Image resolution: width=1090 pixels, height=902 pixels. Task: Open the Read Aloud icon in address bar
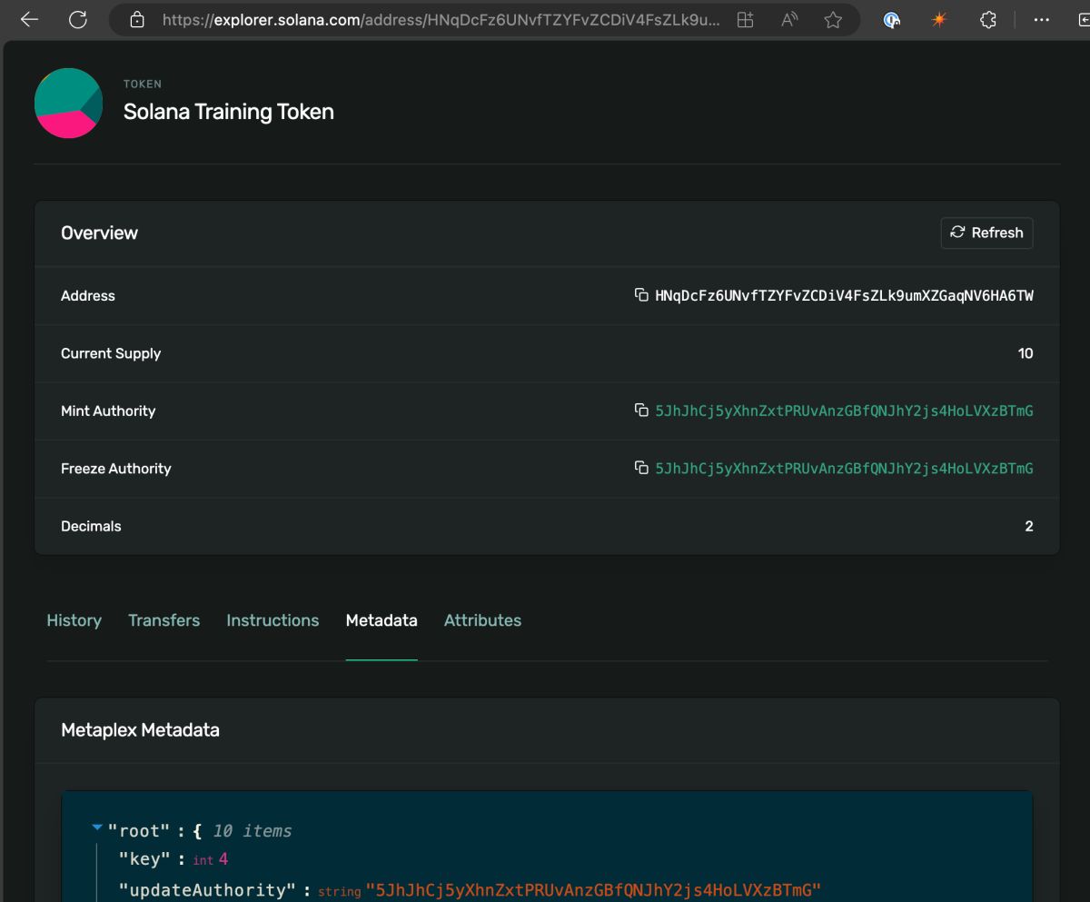(788, 20)
